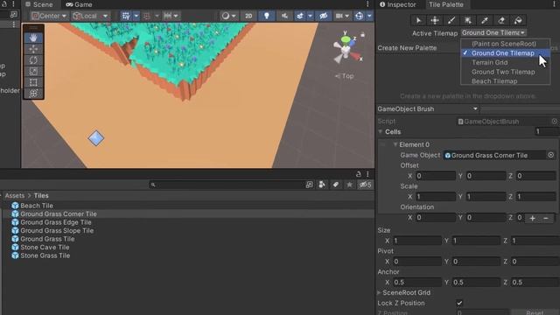Select the Rect tool in Scene overlay
Image resolution: width=560 pixels, height=315 pixels.
[x=33, y=82]
